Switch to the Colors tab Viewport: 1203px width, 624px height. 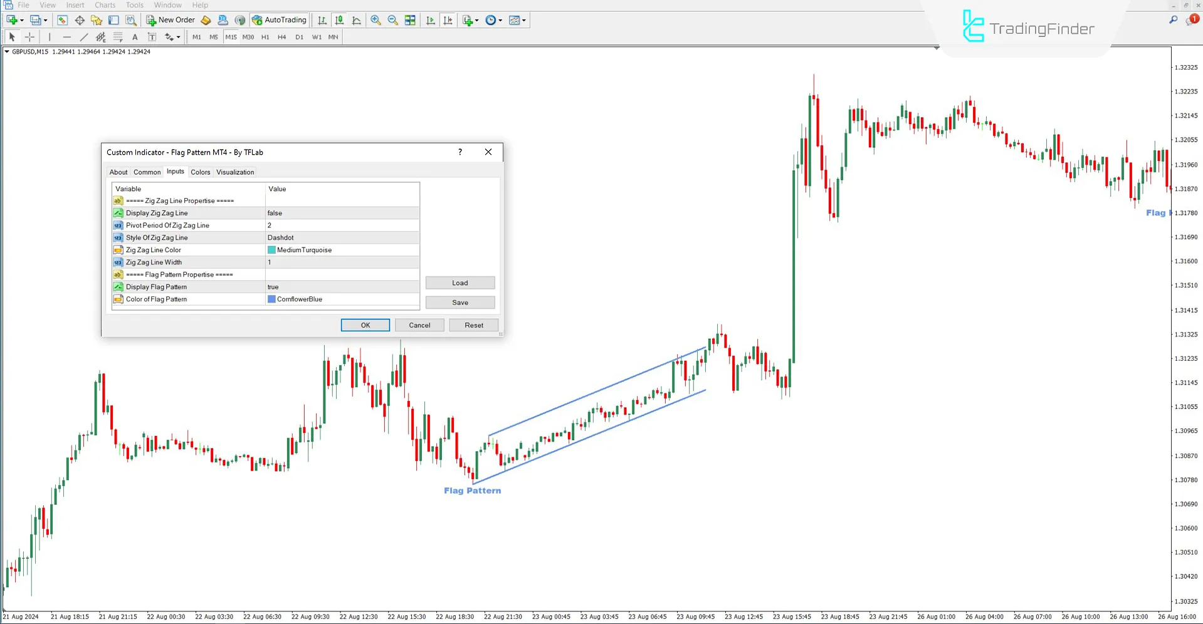pyautogui.click(x=200, y=172)
